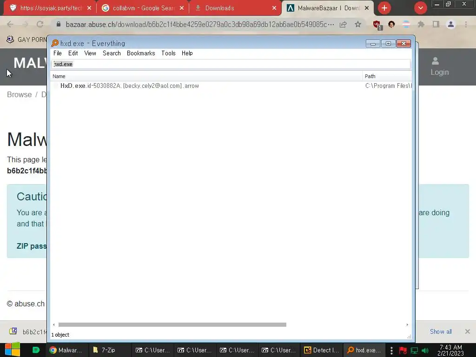Open the Chrome profile icon

click(x=451, y=24)
